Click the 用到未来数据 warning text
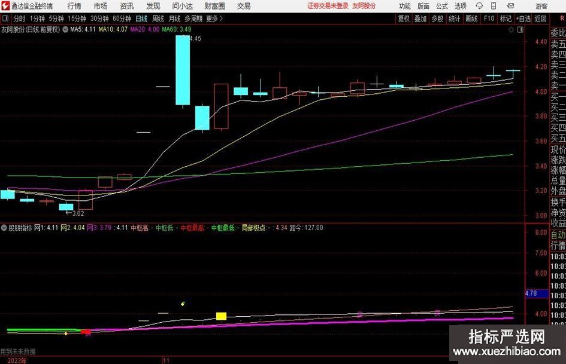 (x=18, y=351)
